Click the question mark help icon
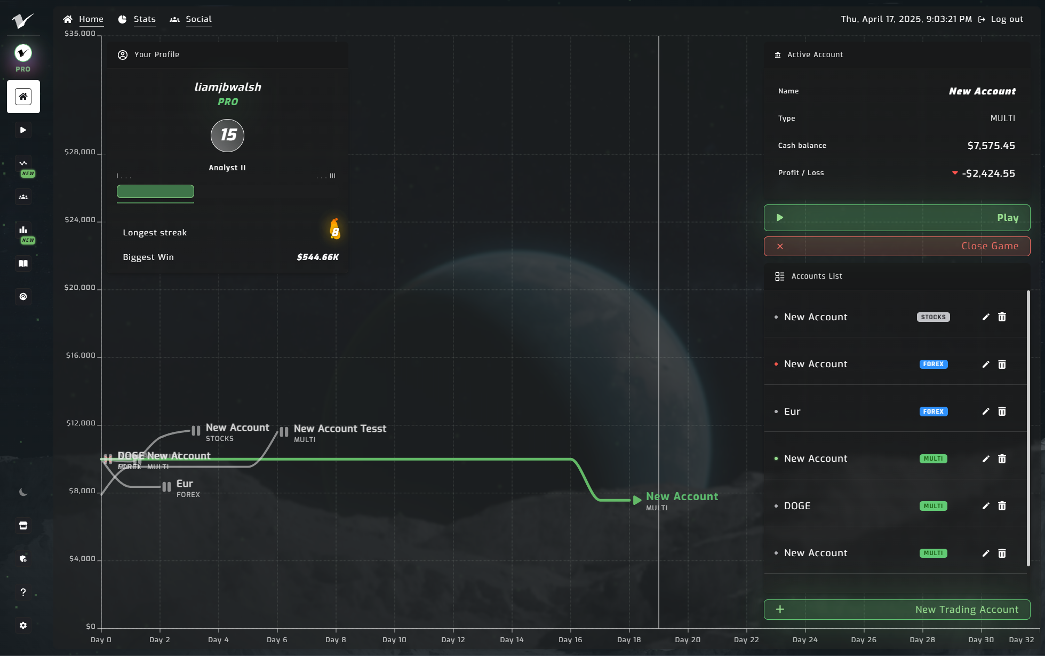 [23, 592]
